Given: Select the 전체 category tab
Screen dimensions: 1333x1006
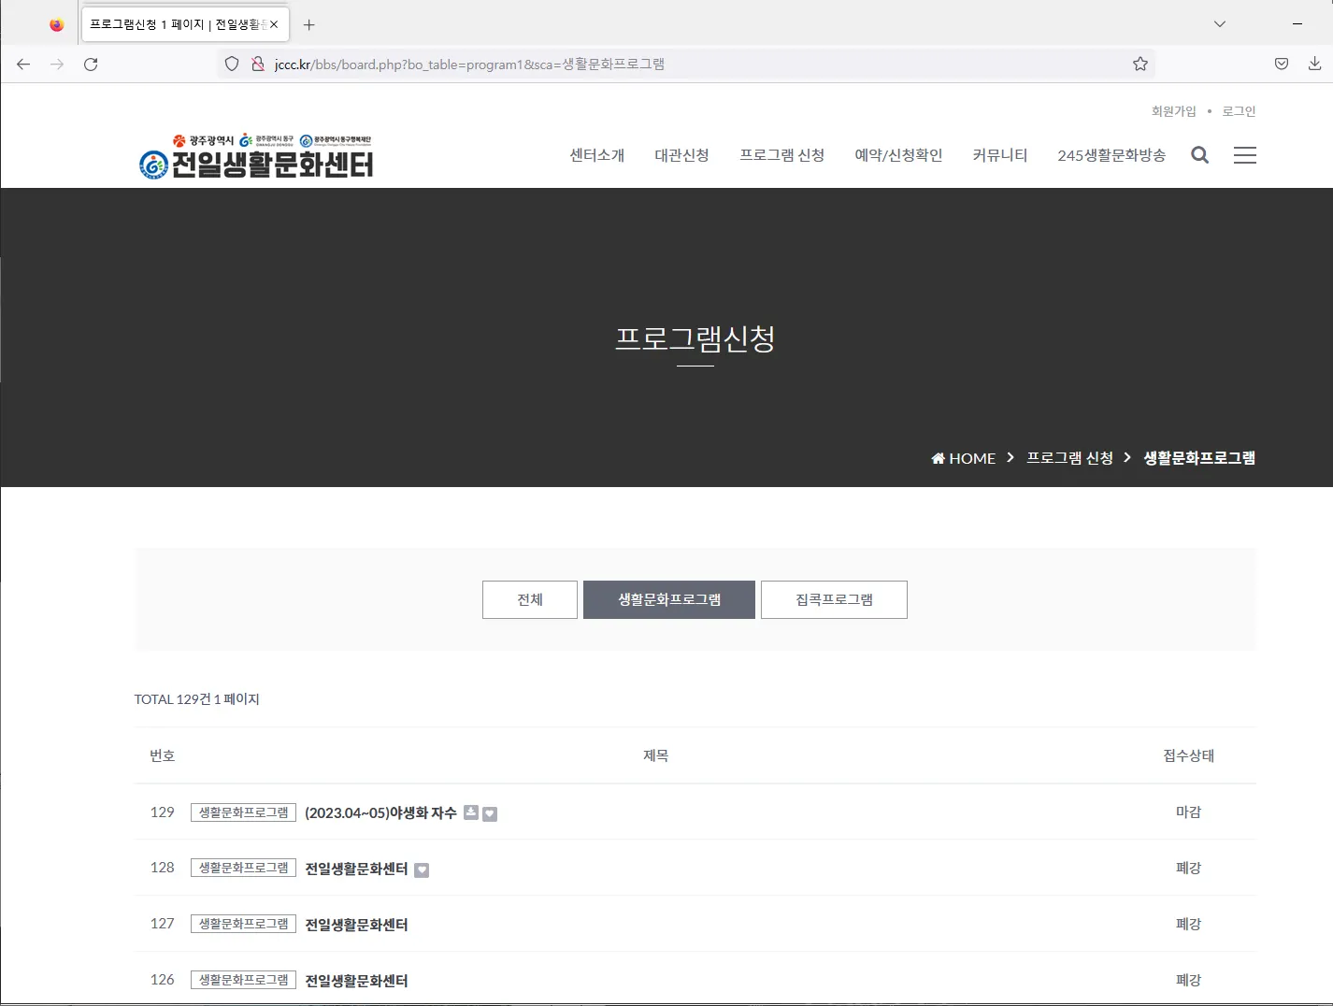Looking at the screenshot, I should pyautogui.click(x=530, y=599).
